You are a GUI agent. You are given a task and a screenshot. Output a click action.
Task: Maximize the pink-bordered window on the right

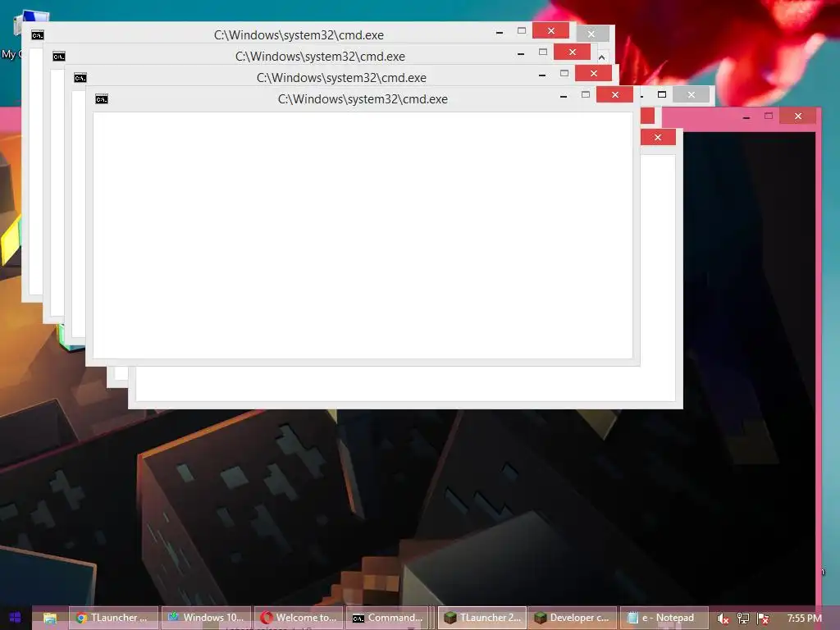click(x=769, y=116)
